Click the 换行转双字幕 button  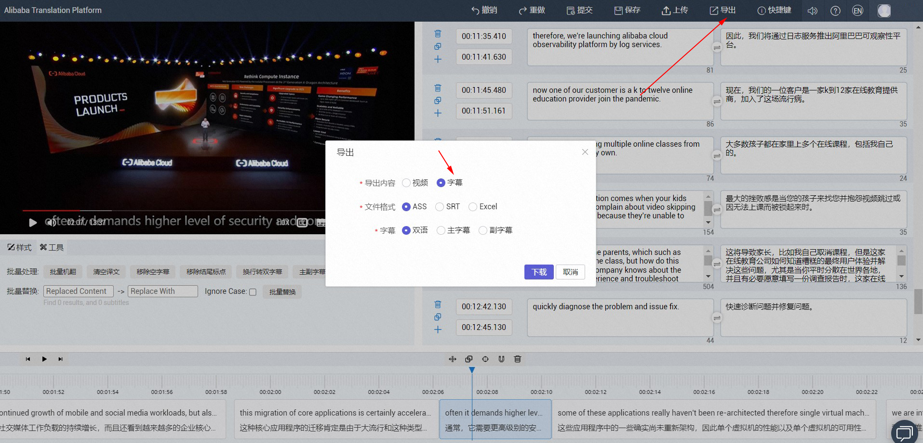click(262, 272)
